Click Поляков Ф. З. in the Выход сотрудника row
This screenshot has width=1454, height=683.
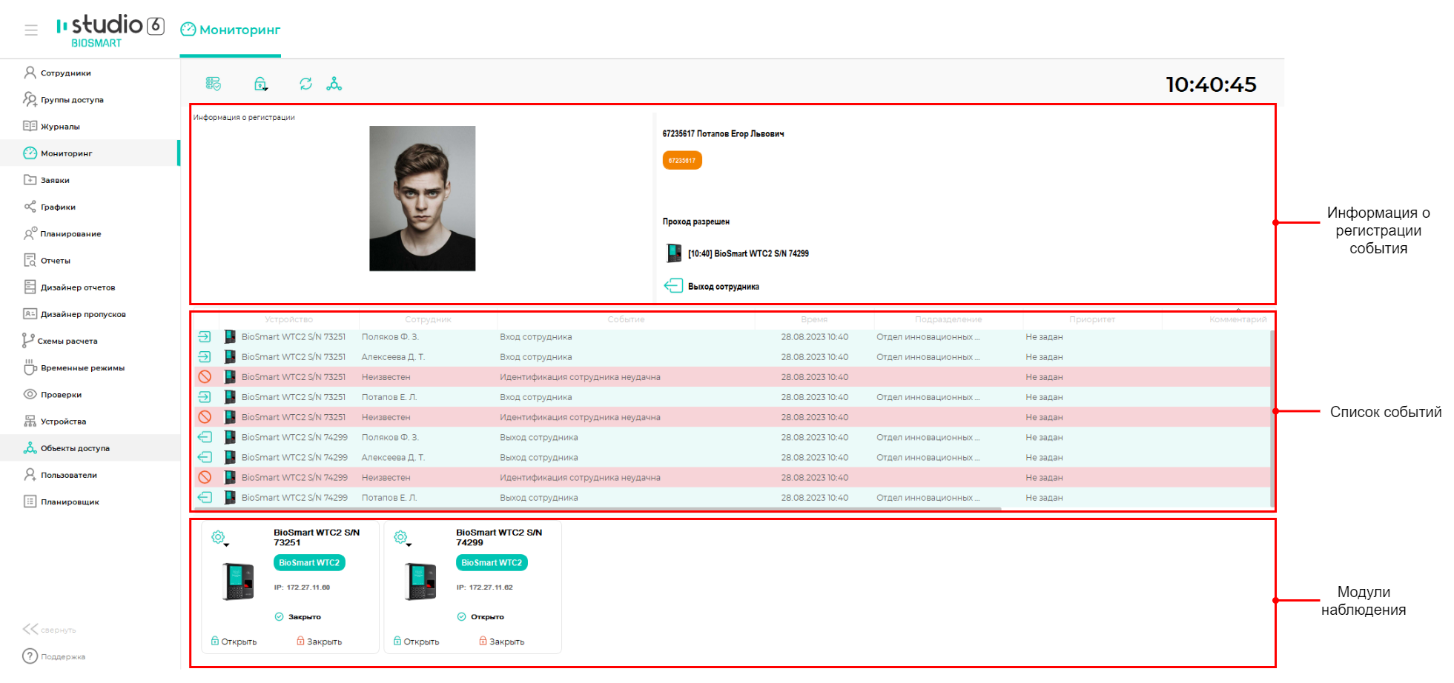tap(390, 437)
